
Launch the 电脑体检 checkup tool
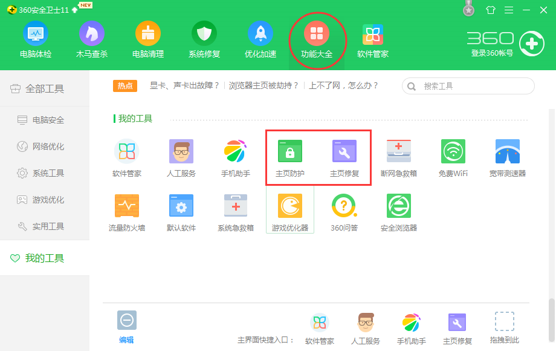click(x=35, y=39)
